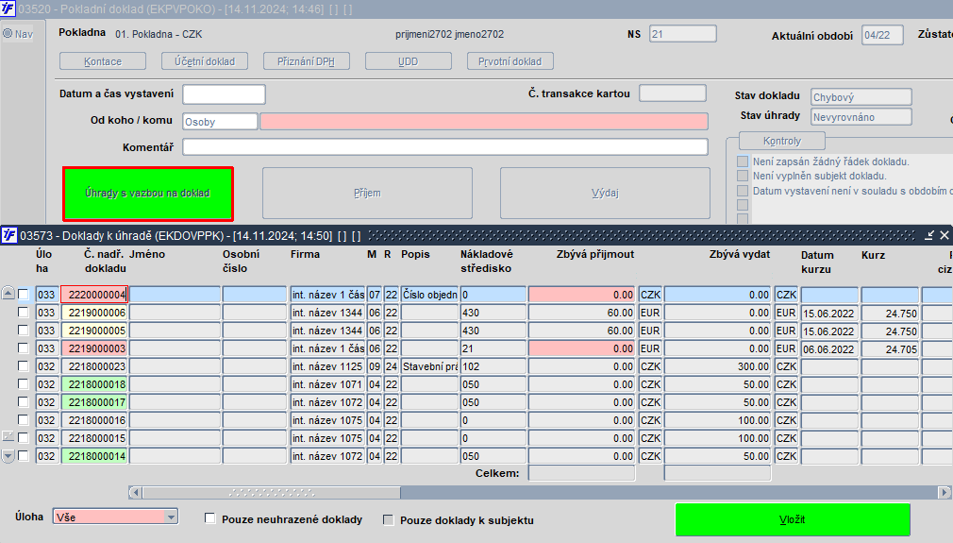Click the app icon in Doklady k úhradě title bar
The height and width of the screenshot is (543, 953).
pyautogui.click(x=9, y=235)
